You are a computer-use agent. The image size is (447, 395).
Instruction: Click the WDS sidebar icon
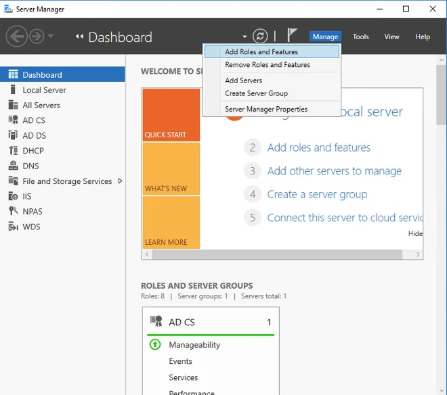13,227
